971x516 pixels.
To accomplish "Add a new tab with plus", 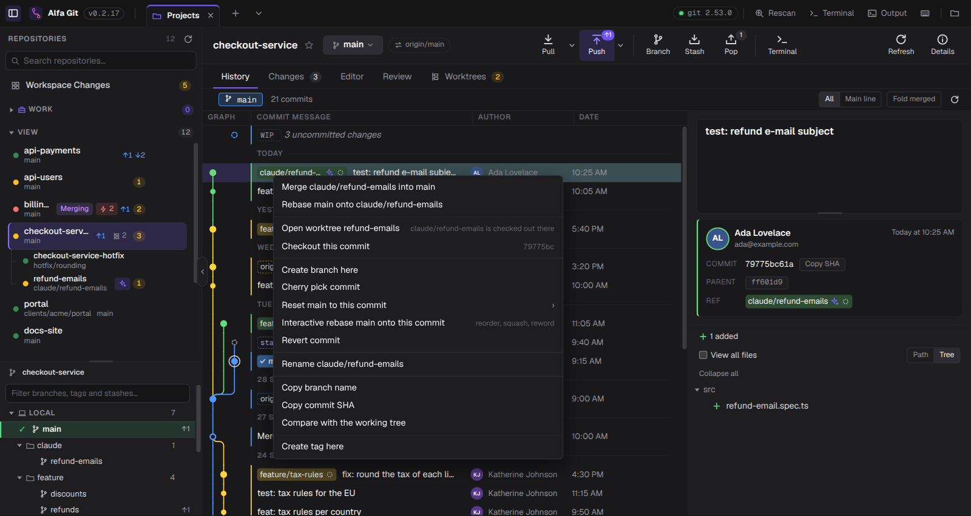I will click(x=235, y=13).
